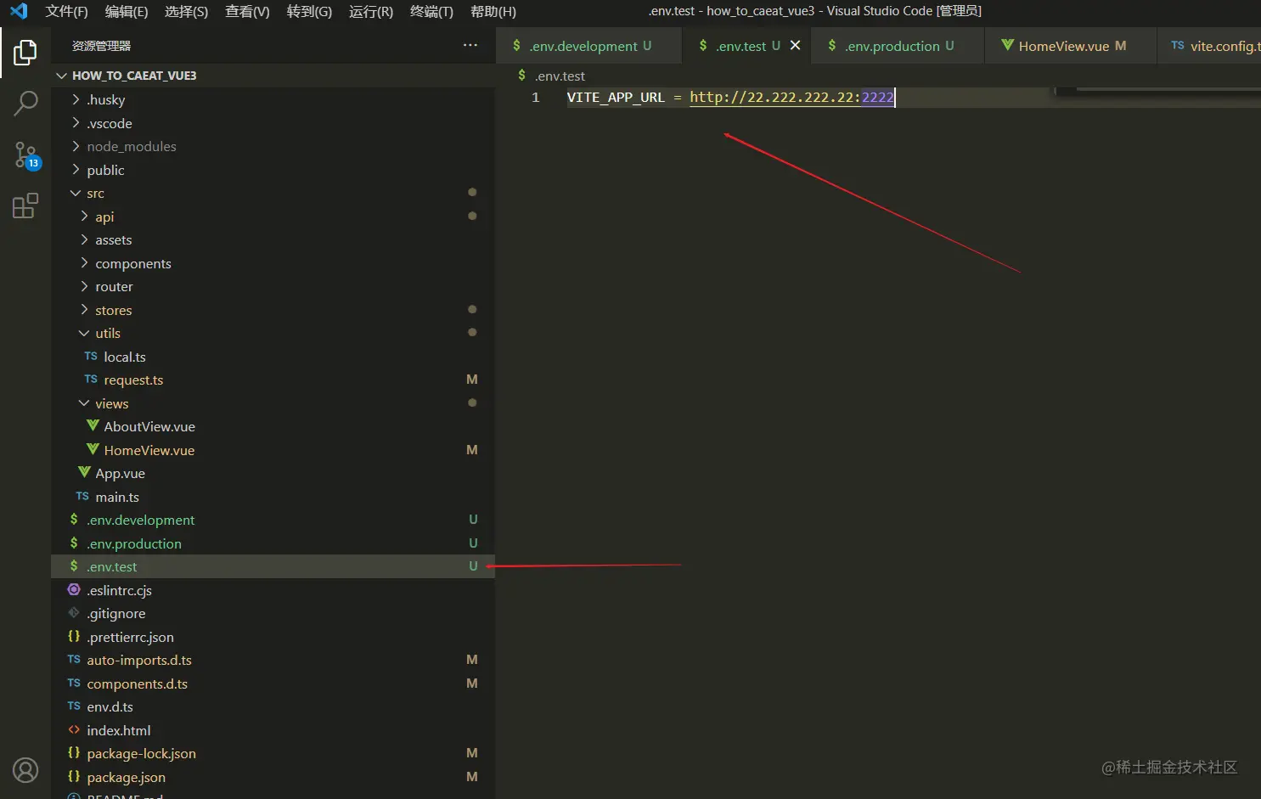Click the VS Code logo in title bar
The width and height of the screenshot is (1261, 799).
tap(19, 11)
